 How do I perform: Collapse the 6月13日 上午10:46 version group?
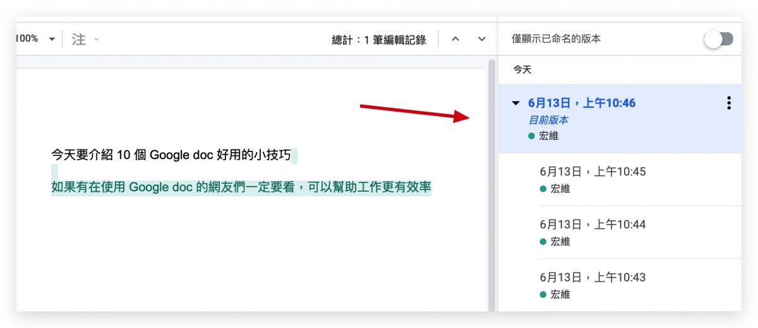pos(515,103)
